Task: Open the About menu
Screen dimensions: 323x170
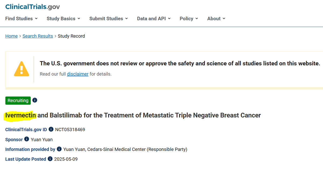Action: click(x=216, y=19)
